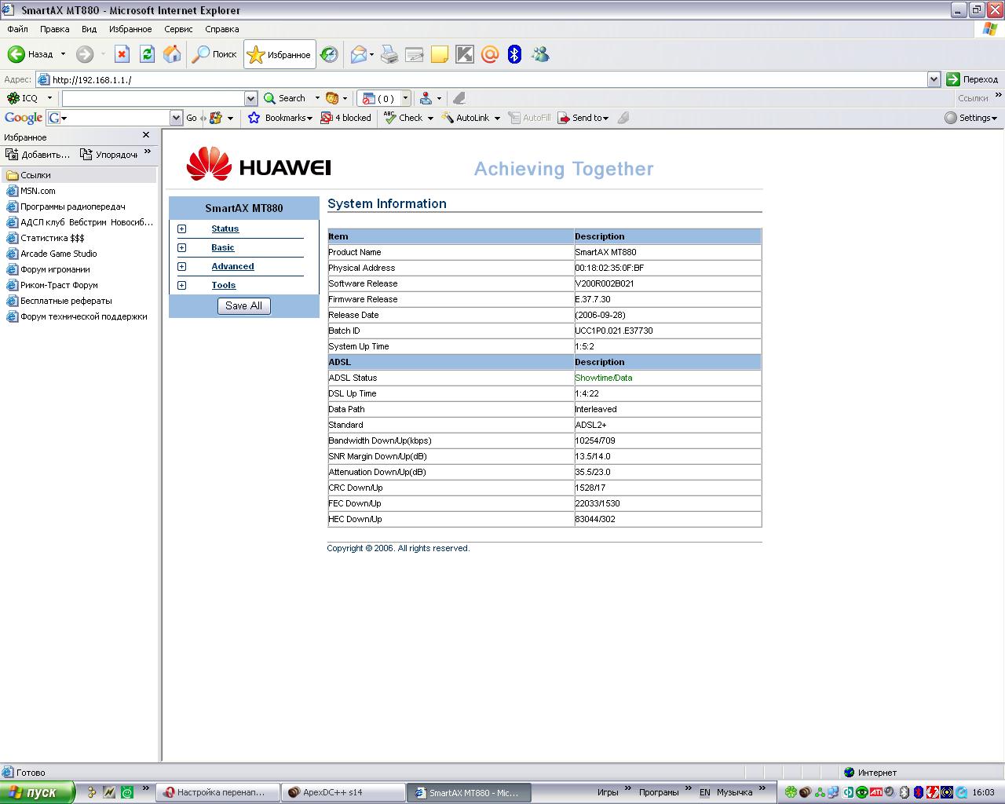This screenshot has width=1005, height=804.
Task: Open Google search box dropdown arrow
Action: click(176, 118)
